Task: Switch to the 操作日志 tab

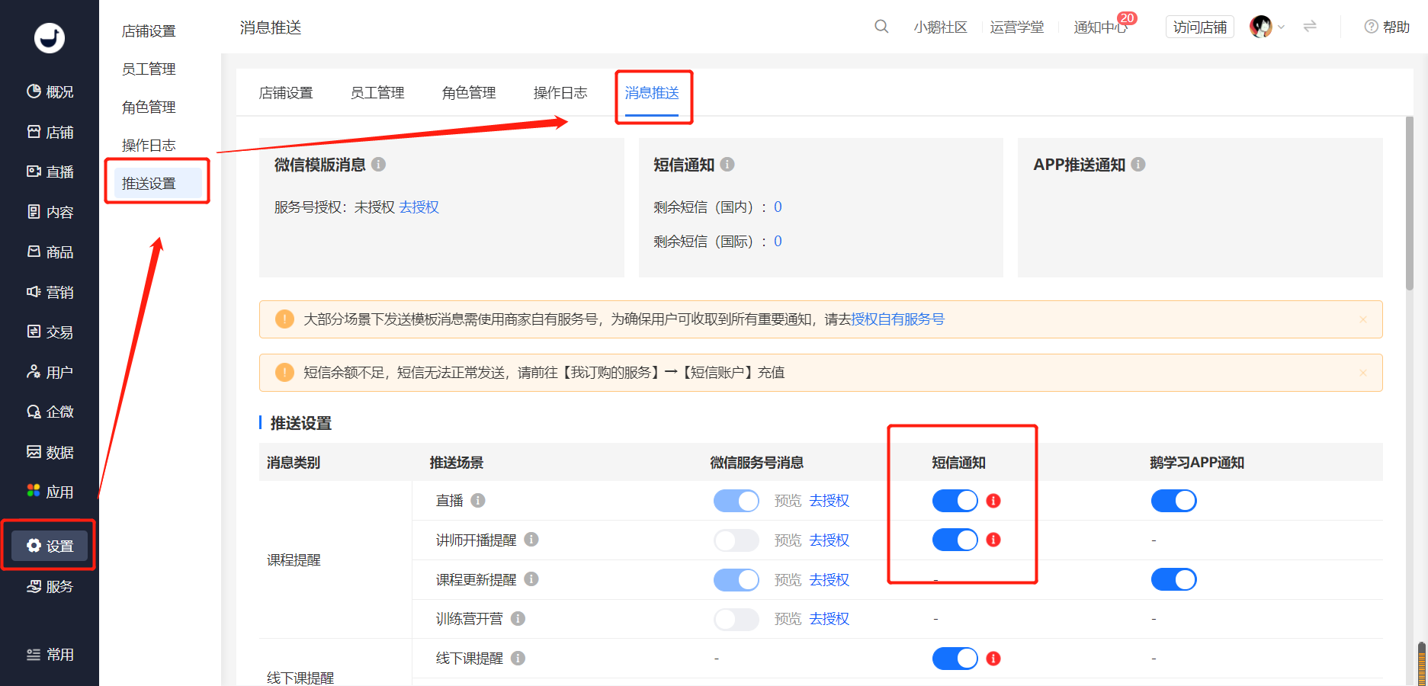Action: click(x=560, y=93)
